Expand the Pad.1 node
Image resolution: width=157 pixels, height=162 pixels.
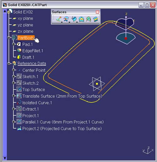tap(14, 44)
